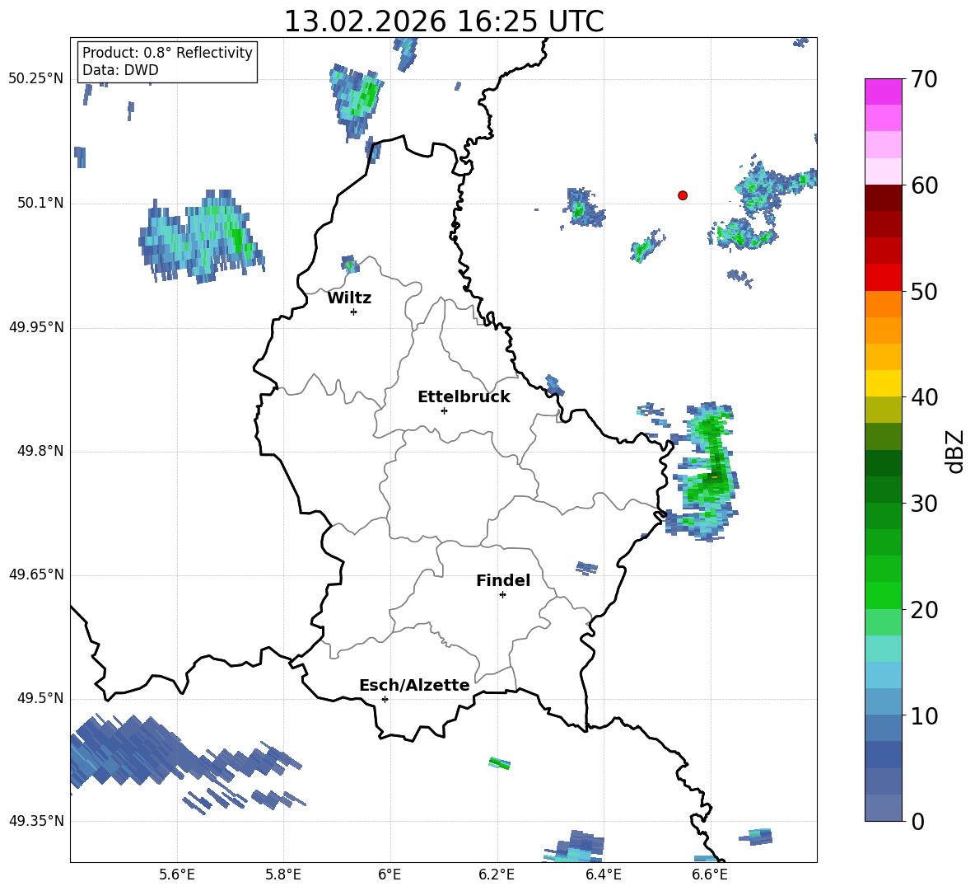
Task: Click the bright red colorbar swatch above 50 dBZ
Action: click(x=883, y=278)
